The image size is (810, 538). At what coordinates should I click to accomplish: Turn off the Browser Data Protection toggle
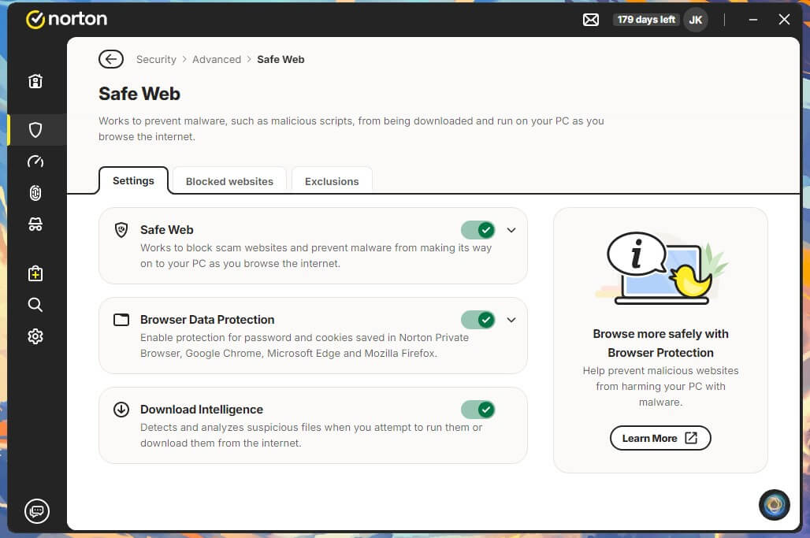pyautogui.click(x=477, y=320)
